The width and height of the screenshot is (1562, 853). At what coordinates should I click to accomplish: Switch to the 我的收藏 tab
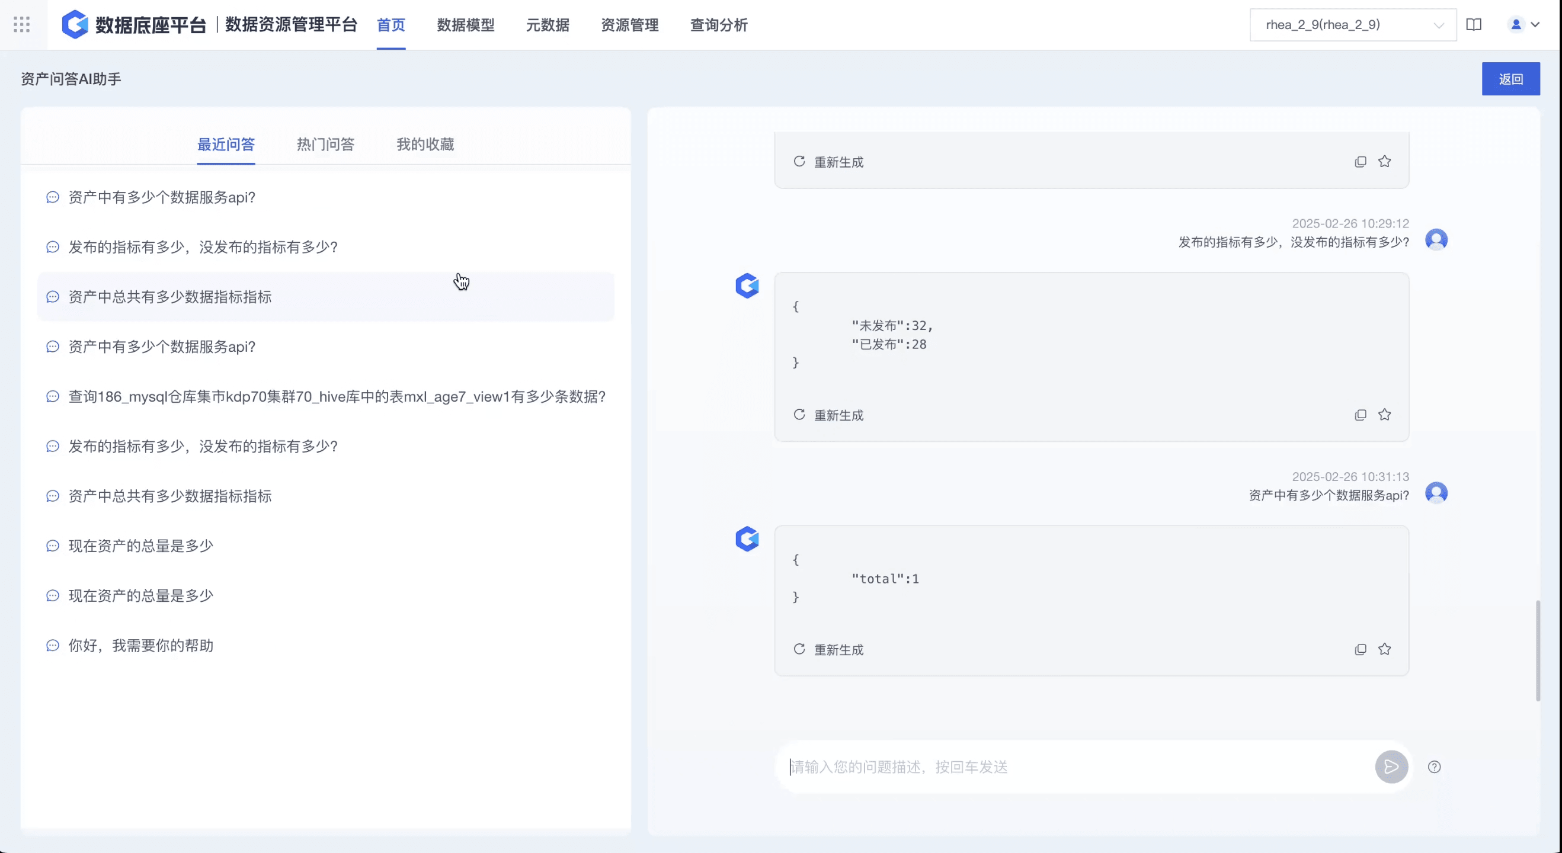425,145
